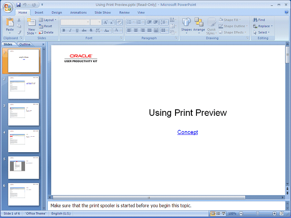The image size is (291, 218).
Task: Open the Animations ribbon tab
Action: point(78,12)
